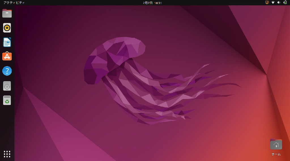Click the アクティビティ button
This screenshot has width=290, height=161.
[x=14, y=3]
